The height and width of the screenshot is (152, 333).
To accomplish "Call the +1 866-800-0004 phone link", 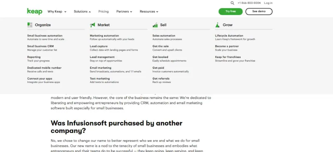I will coord(249,3).
